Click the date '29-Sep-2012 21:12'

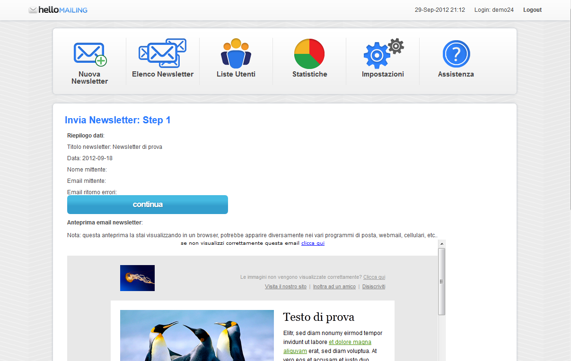point(440,10)
